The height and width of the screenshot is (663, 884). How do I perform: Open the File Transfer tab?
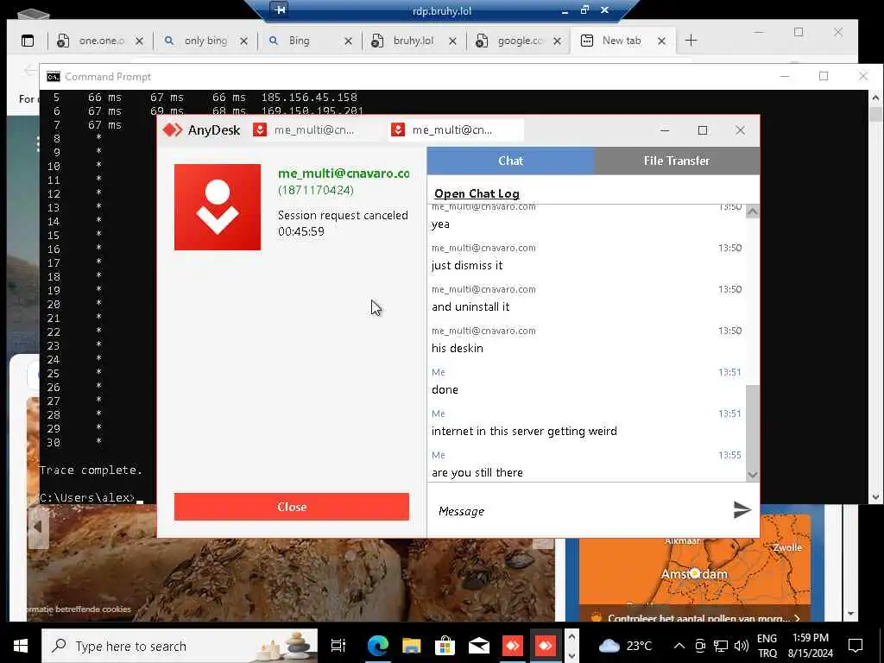(x=677, y=161)
